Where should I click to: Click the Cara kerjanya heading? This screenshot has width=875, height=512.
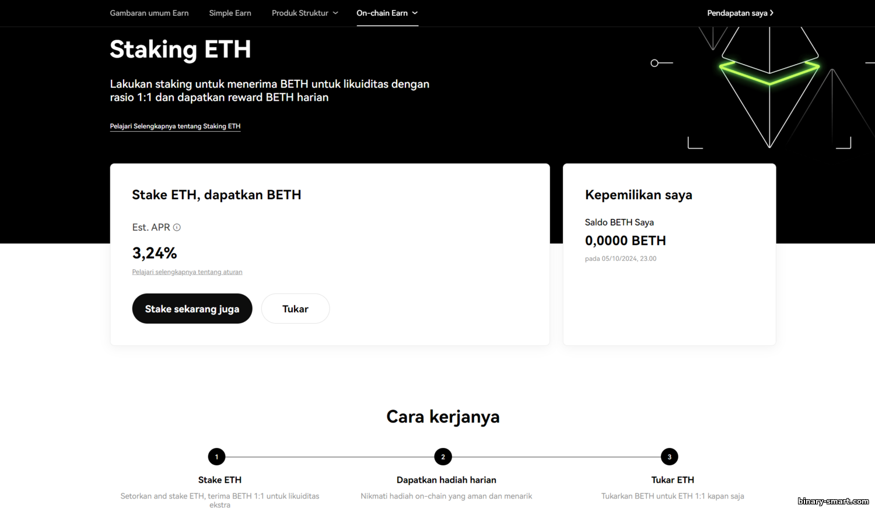point(443,416)
